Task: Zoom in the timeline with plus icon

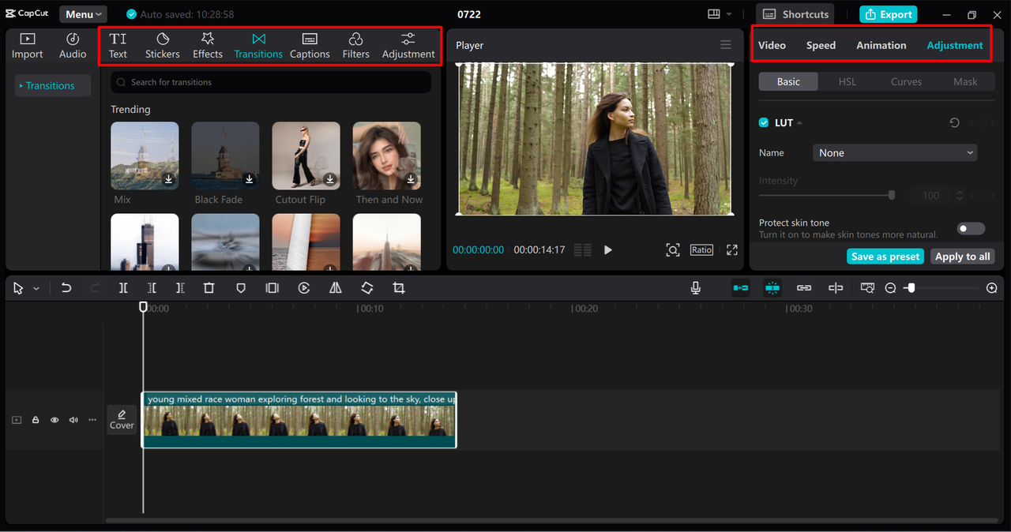Action: coord(992,289)
